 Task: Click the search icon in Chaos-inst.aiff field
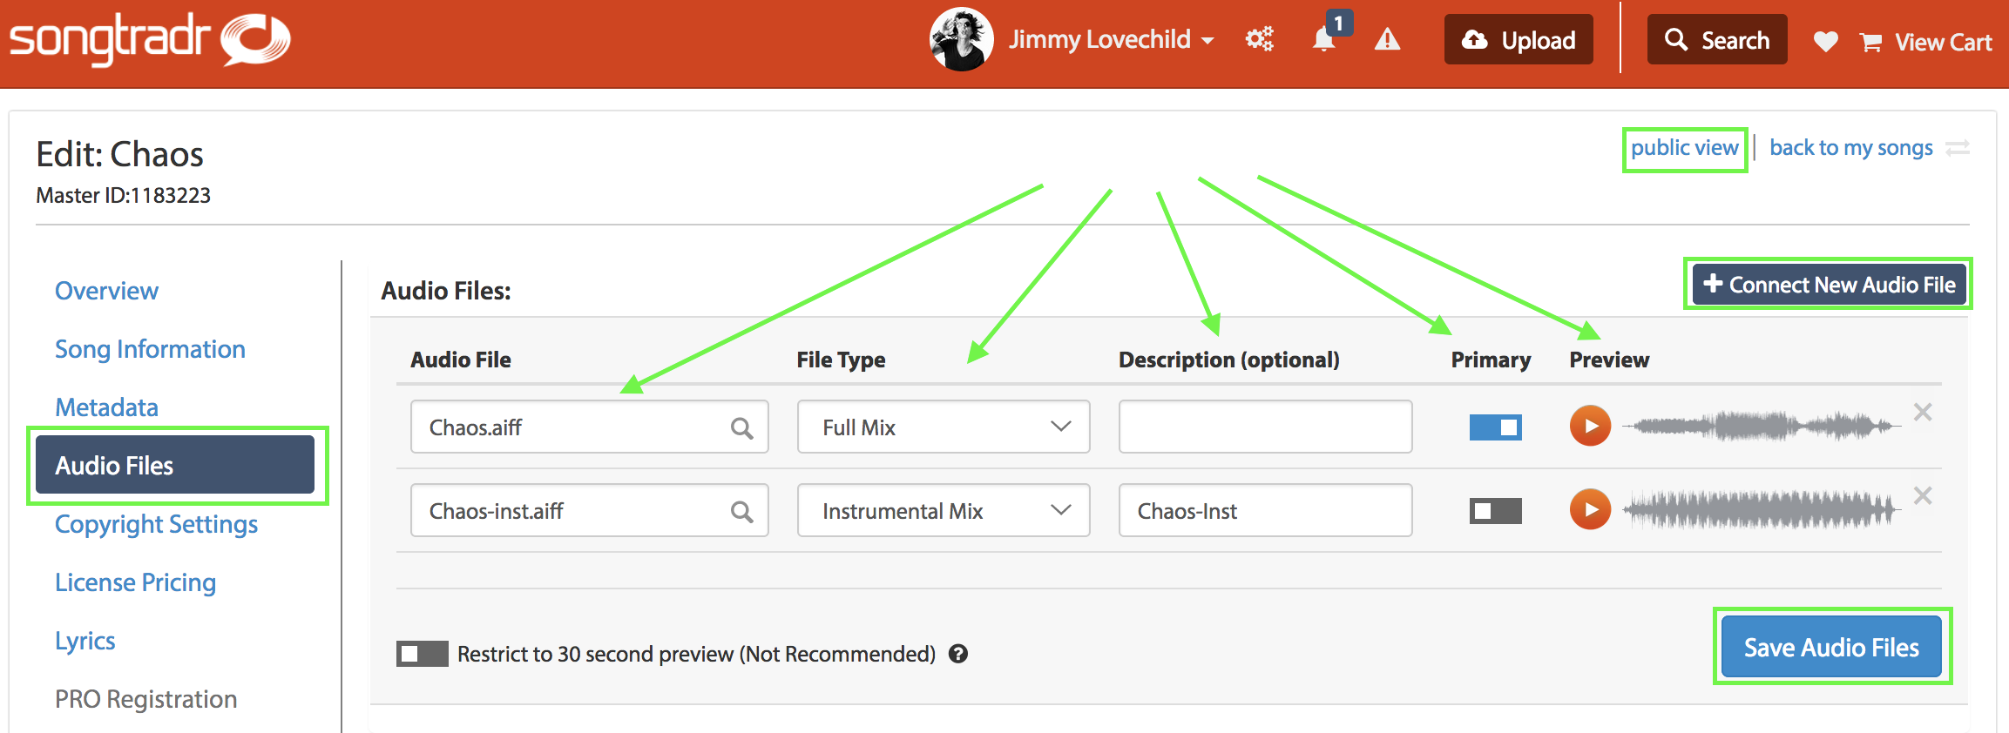point(741,511)
